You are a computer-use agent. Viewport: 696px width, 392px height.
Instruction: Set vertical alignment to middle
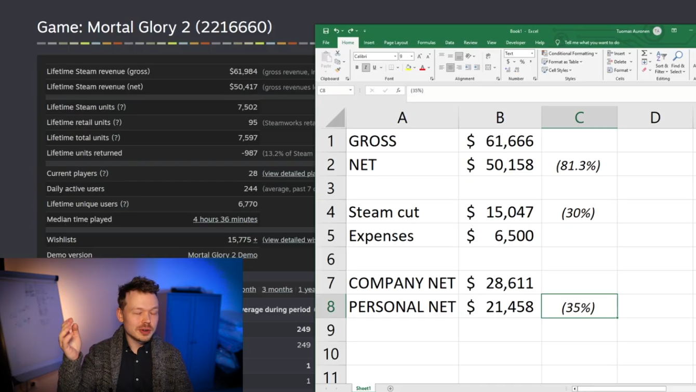click(x=450, y=56)
